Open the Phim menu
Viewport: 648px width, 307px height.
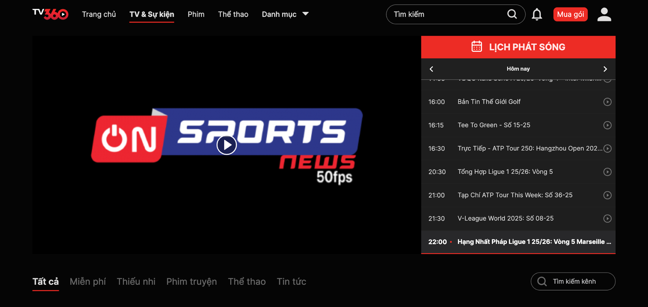click(x=196, y=14)
